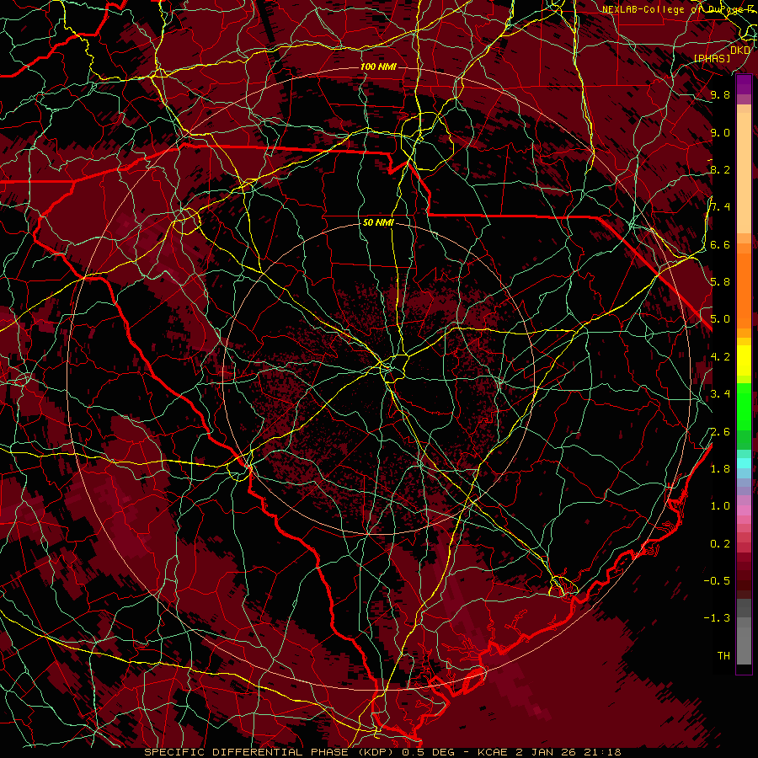The height and width of the screenshot is (758, 758).
Task: Click the 9.8 legend value
Action: click(720, 95)
